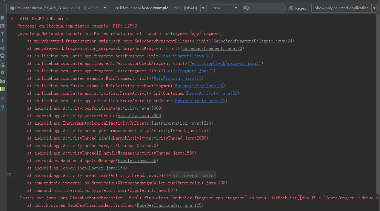This screenshot has height=211, width=380.
Task: Start screen record icon
Action: point(2,89)
